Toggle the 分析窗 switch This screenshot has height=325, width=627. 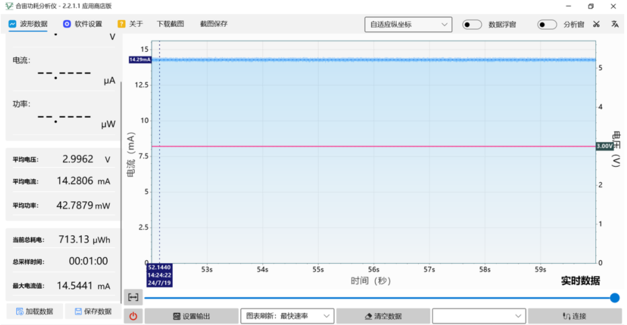click(x=547, y=25)
